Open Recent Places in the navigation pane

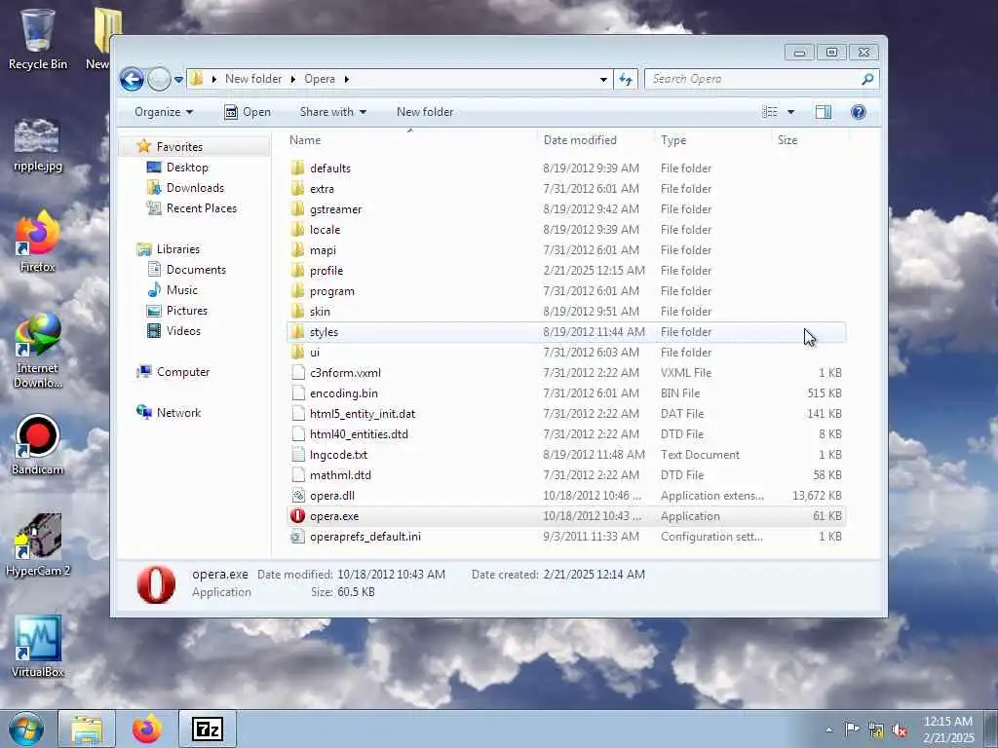[x=201, y=208]
